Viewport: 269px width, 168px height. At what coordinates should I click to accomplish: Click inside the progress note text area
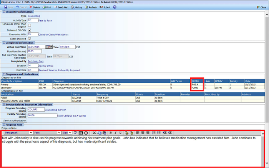click(131, 151)
